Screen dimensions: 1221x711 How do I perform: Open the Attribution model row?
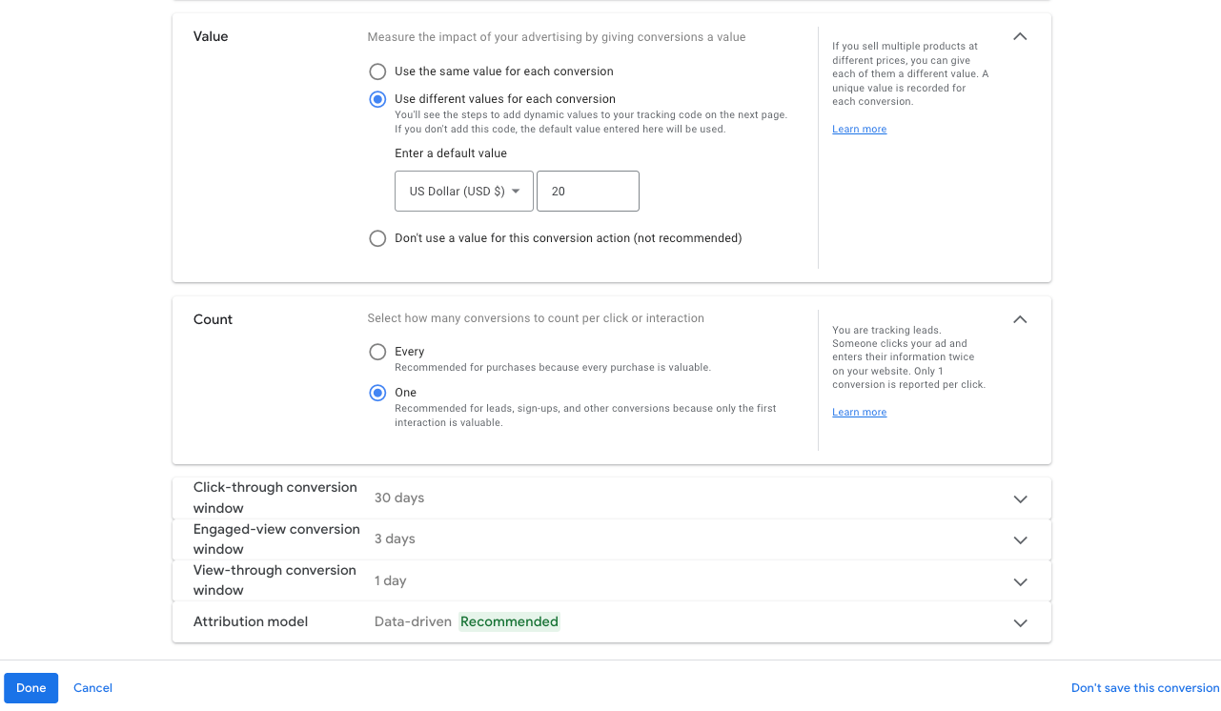[611, 622]
